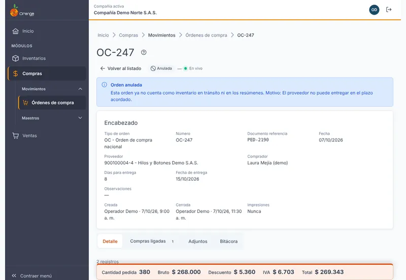Click Órdenes de compra breadcrumb link
The width and height of the screenshot is (406, 280).
[206, 35]
